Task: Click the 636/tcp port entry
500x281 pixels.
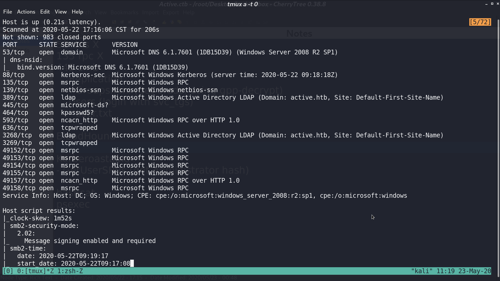Action: click(x=15, y=128)
